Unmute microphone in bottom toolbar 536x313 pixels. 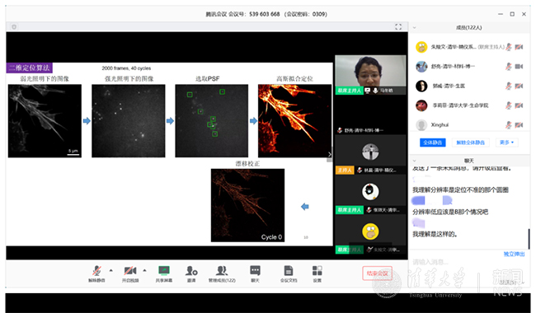96,273
